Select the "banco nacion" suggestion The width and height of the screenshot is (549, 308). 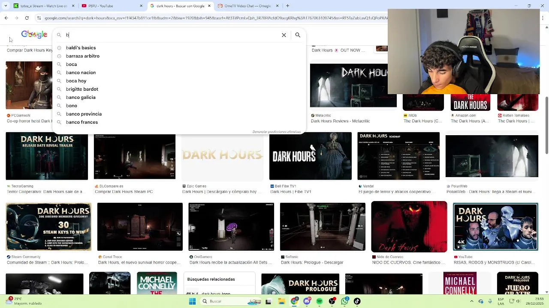[x=81, y=73]
